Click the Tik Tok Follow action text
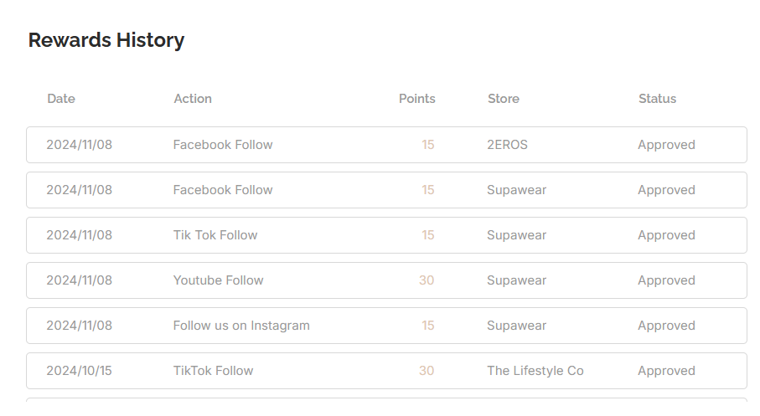 (x=215, y=235)
